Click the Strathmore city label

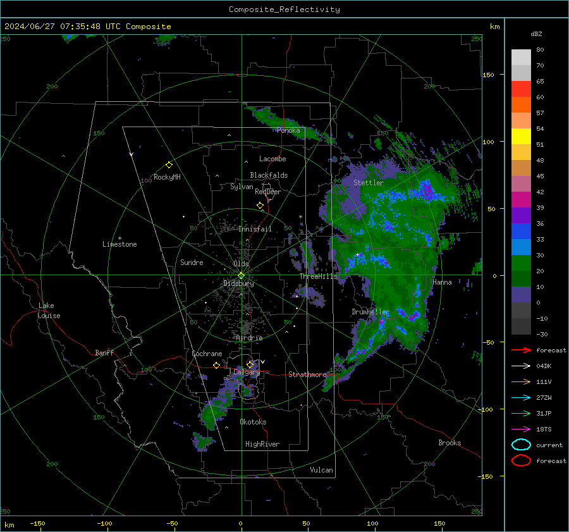click(307, 374)
